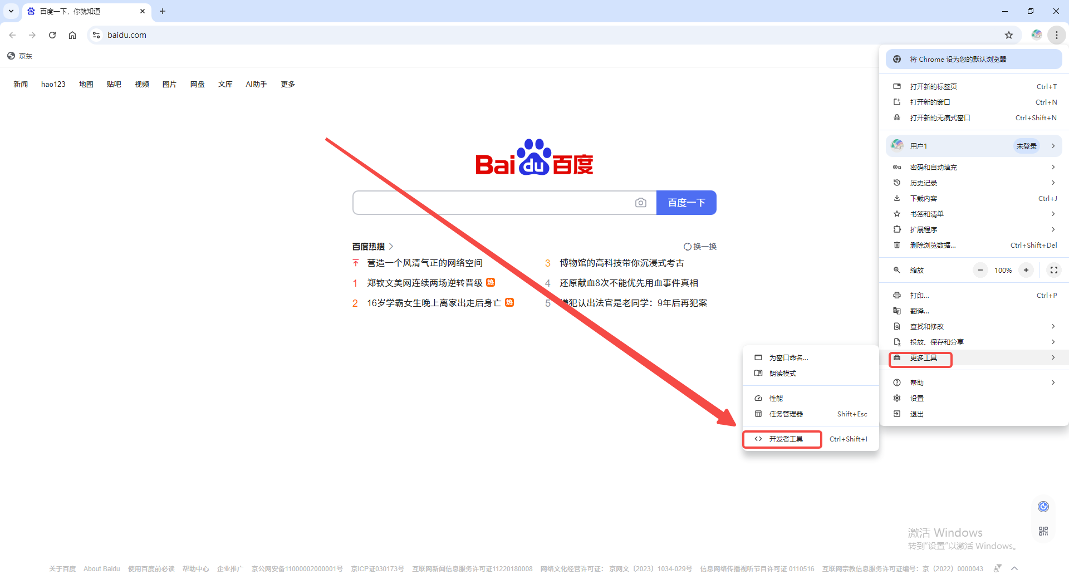The image size is (1069, 579).
Task: Open the 地图 navigation link
Action: pos(86,84)
